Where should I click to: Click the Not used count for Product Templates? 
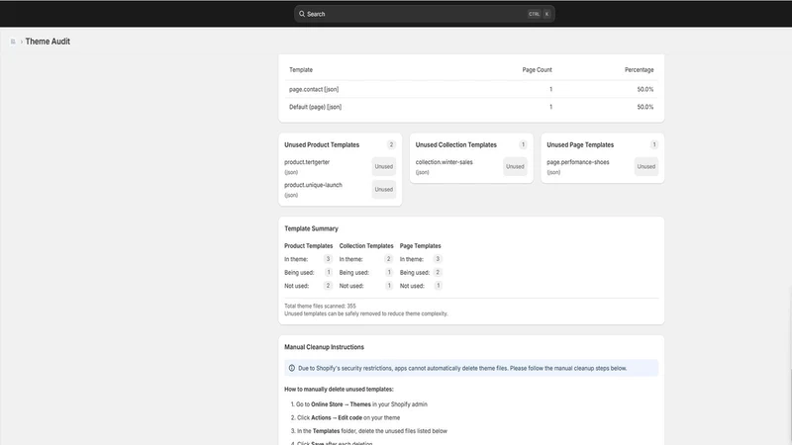[x=328, y=286]
